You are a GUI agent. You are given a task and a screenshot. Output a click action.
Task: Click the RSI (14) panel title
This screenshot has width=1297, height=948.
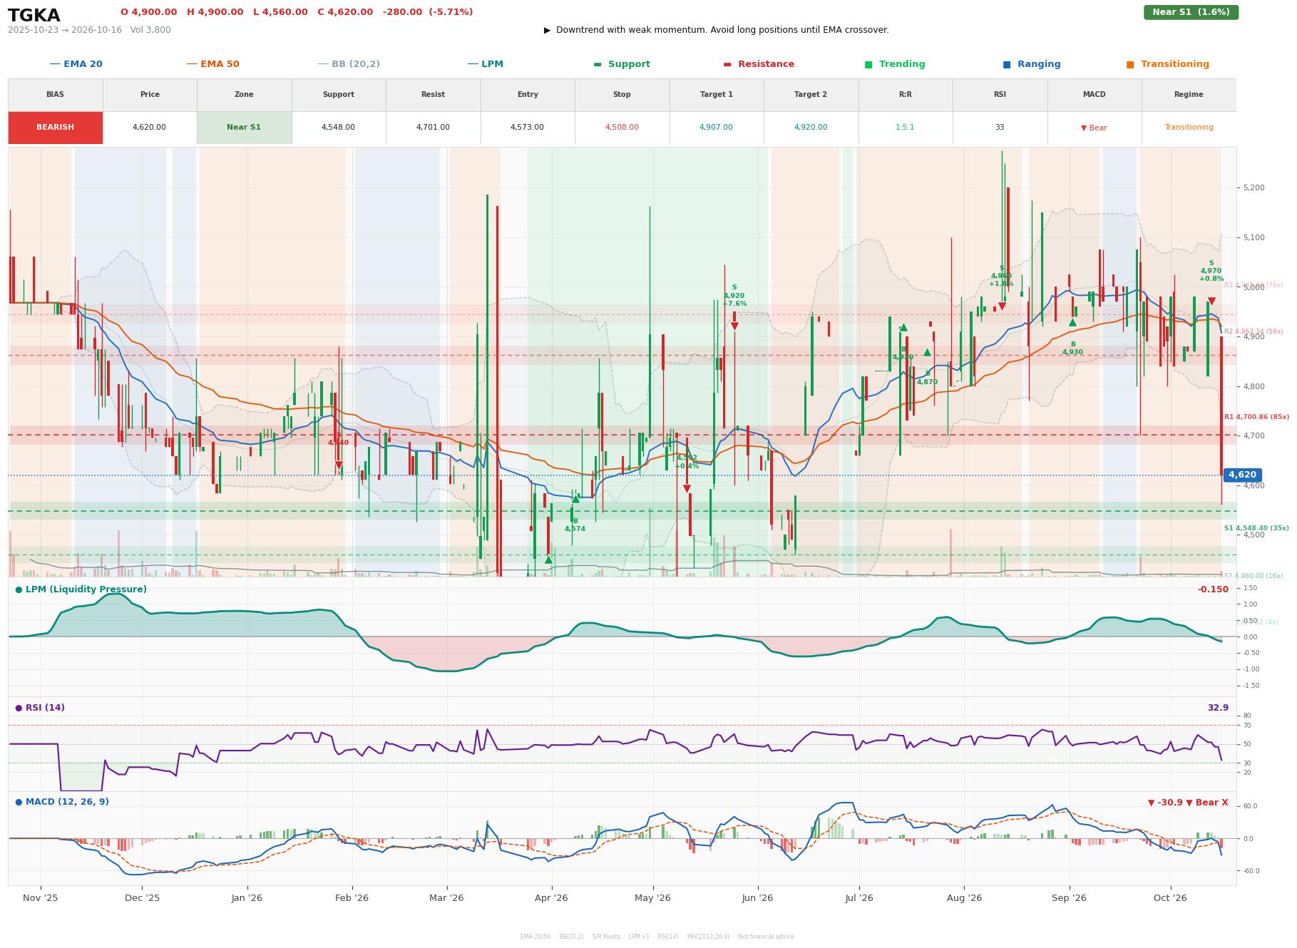40,708
